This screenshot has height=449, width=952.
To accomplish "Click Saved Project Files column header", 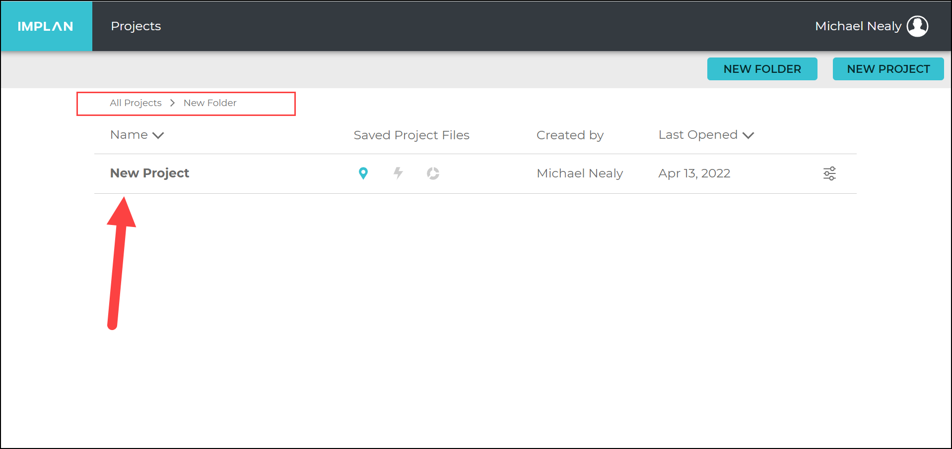I will tap(411, 135).
